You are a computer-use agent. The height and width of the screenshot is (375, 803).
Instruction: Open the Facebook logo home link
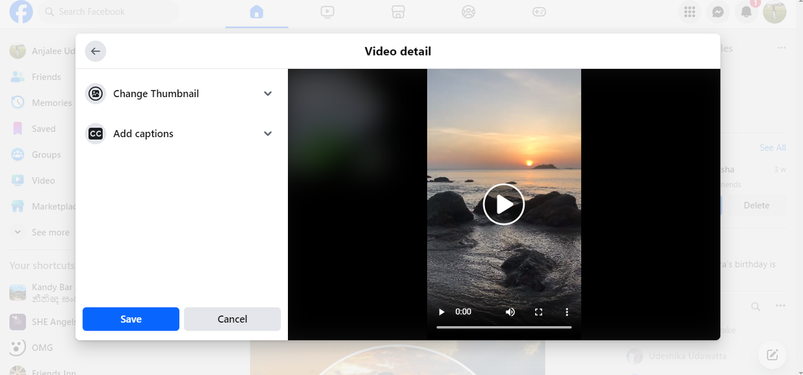click(21, 12)
